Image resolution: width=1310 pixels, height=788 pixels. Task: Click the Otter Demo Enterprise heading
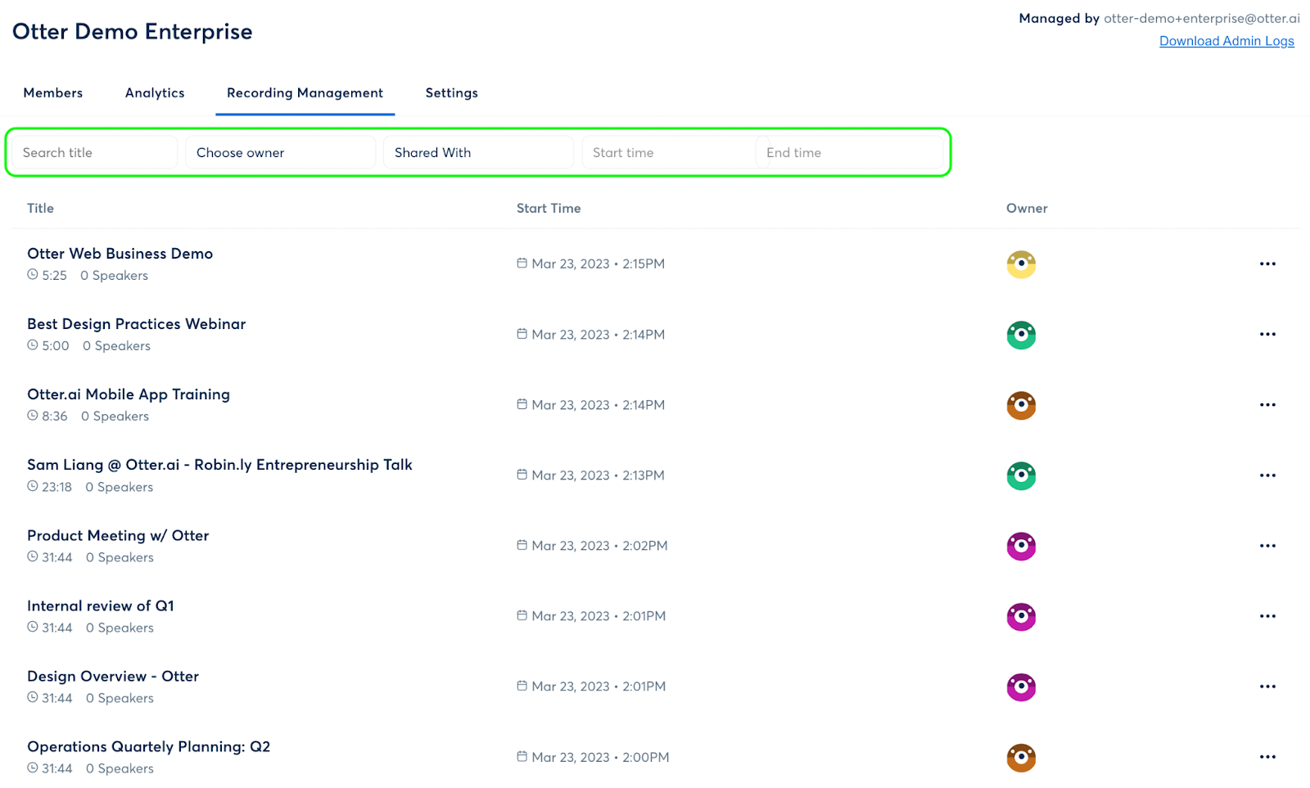tap(133, 32)
